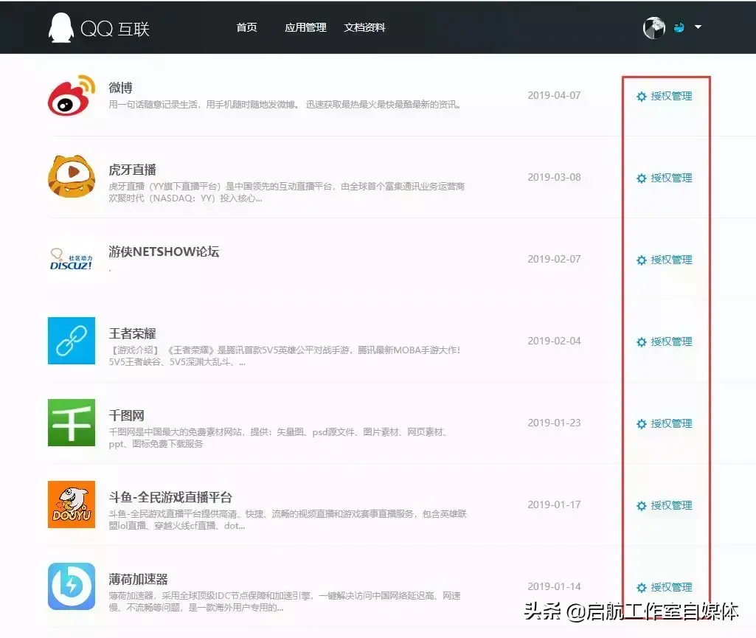The height and width of the screenshot is (638, 756).
Task: Click gear icon in 游侠NETSHOW论坛 row
Action: pos(641,260)
